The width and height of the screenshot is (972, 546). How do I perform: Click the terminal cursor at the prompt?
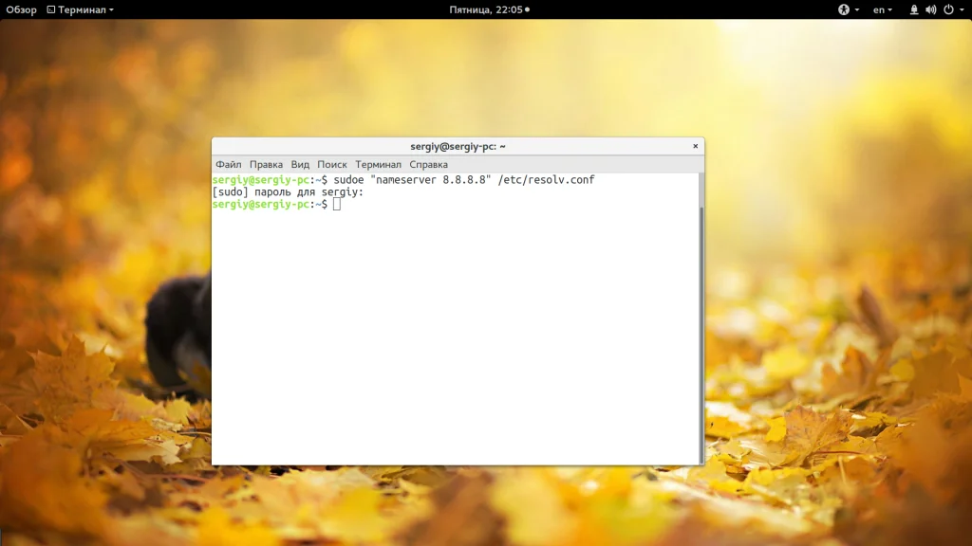(337, 205)
